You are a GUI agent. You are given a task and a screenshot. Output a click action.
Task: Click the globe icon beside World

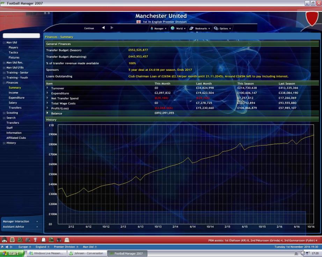click(173, 28)
